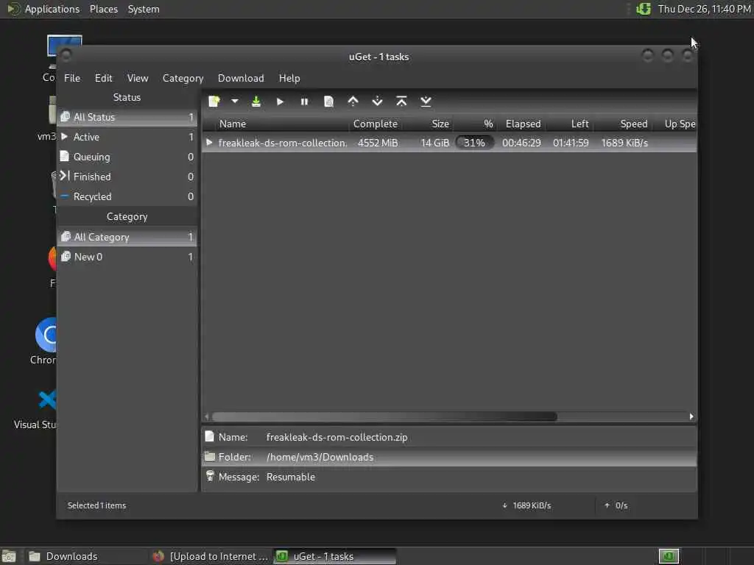Click the Message row showing Resumable

449,477
